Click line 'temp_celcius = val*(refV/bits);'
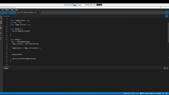This screenshot has height=95, width=169. [x=25, y=44]
